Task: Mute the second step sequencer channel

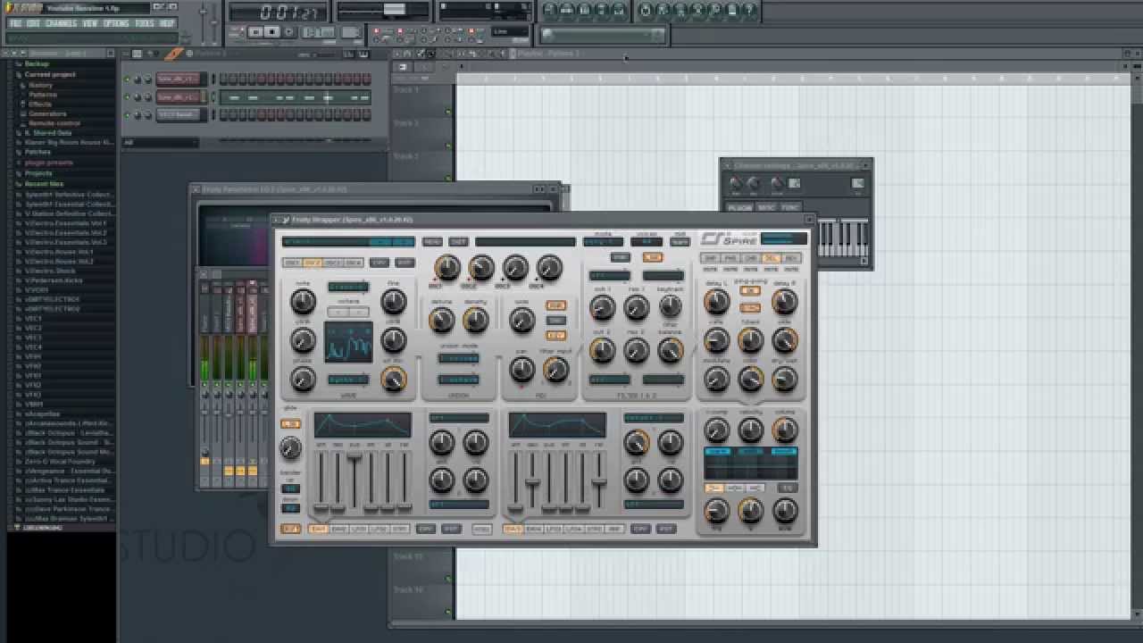Action: (126, 97)
